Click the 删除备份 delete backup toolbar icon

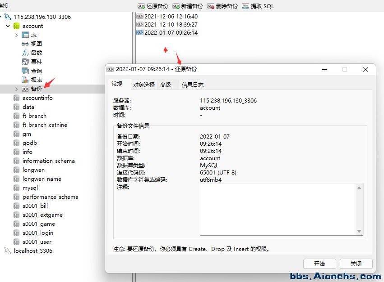tap(211, 6)
